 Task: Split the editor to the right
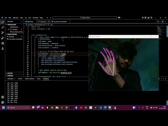[x=163, y=22]
